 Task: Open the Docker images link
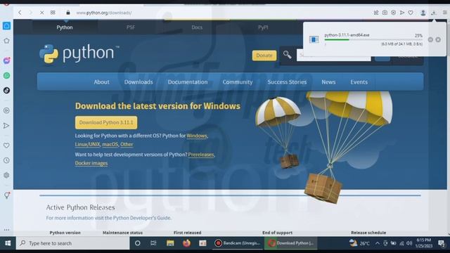coord(91,163)
